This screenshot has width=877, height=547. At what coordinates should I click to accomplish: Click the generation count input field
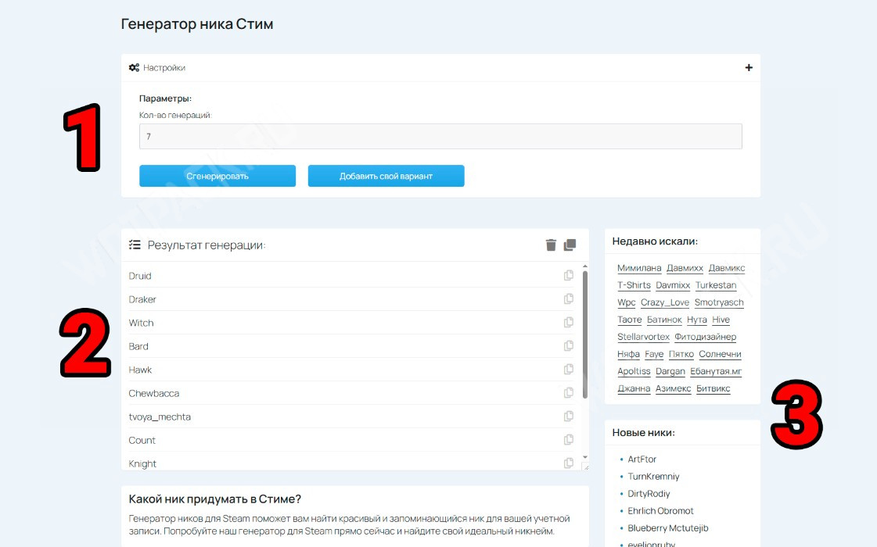(x=440, y=136)
